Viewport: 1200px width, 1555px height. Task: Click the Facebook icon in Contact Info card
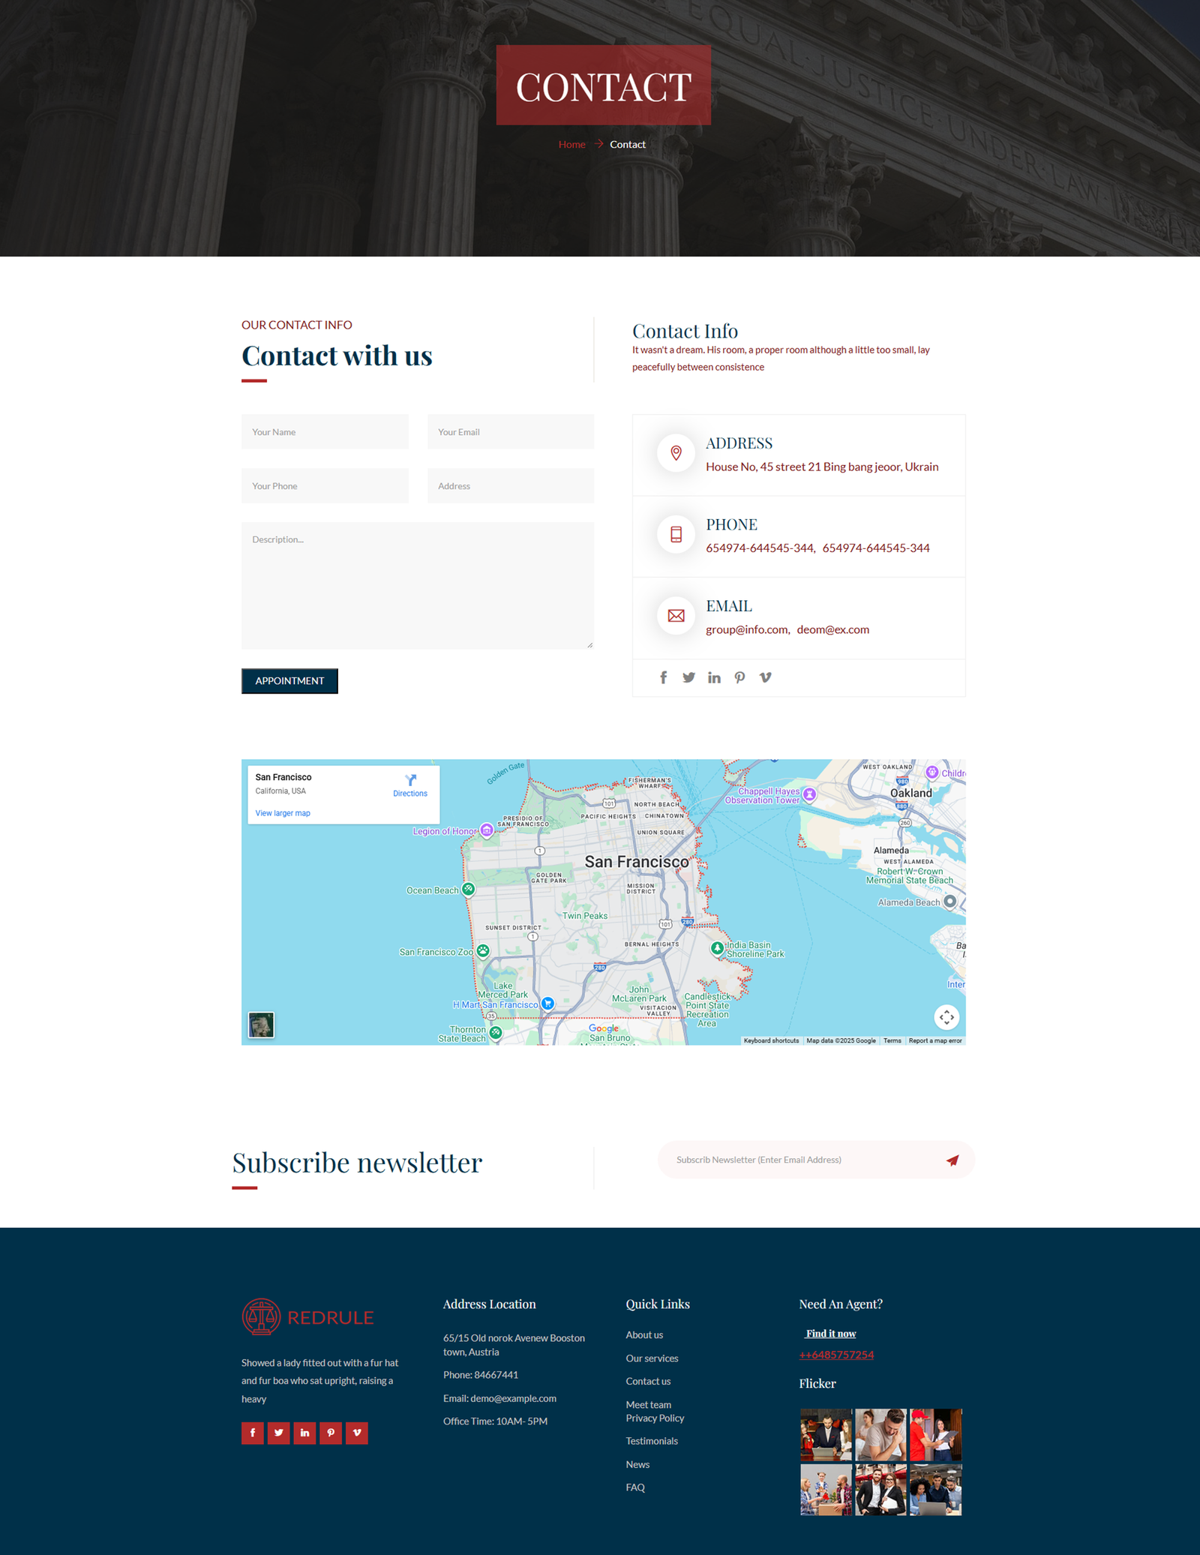point(663,677)
